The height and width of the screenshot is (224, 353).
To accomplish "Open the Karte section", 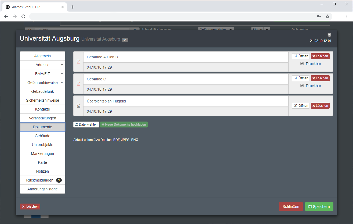I will pyautogui.click(x=42, y=162).
